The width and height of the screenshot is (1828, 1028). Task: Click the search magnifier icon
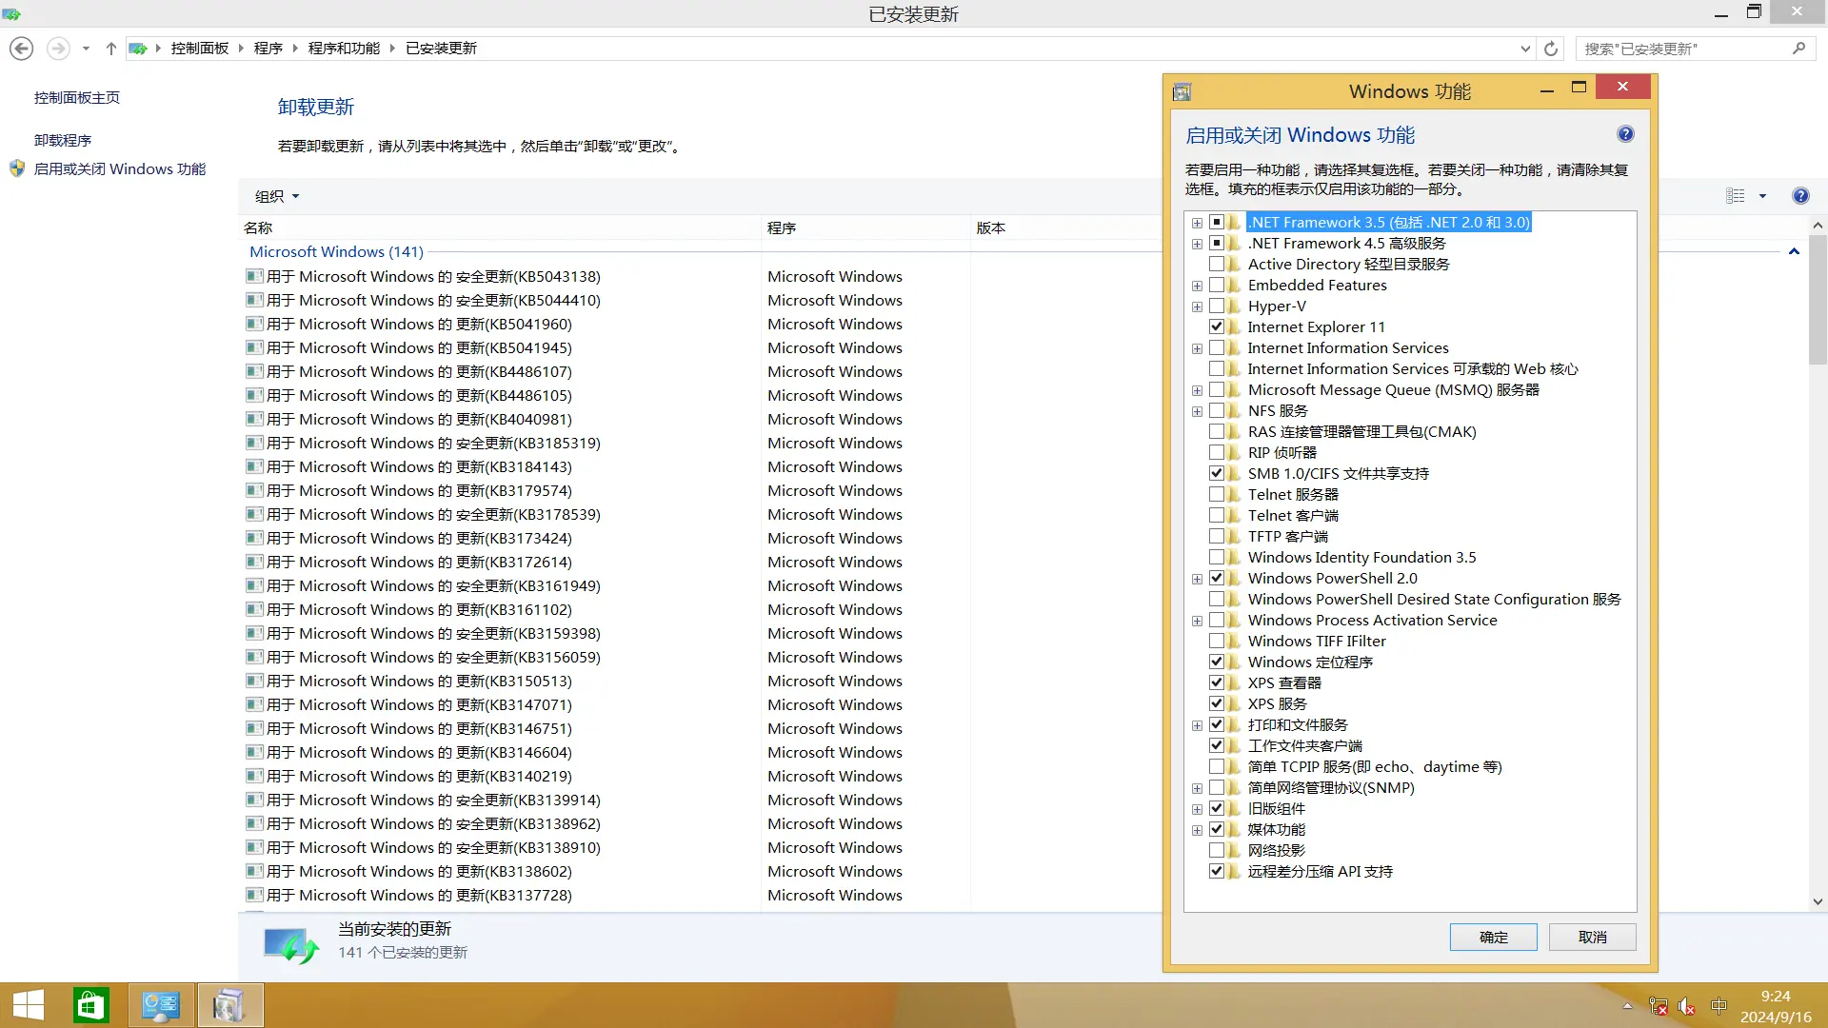tap(1798, 49)
